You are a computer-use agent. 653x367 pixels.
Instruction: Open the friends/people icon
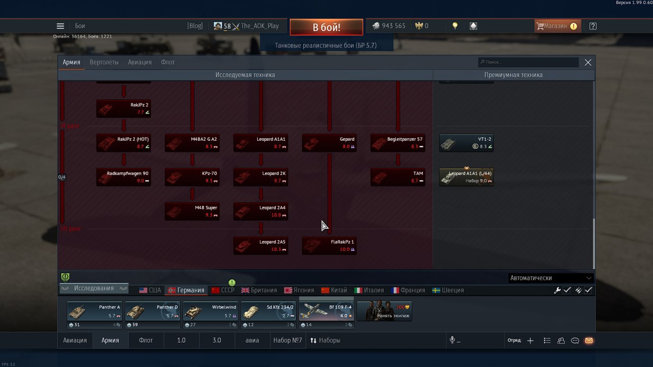click(x=561, y=340)
